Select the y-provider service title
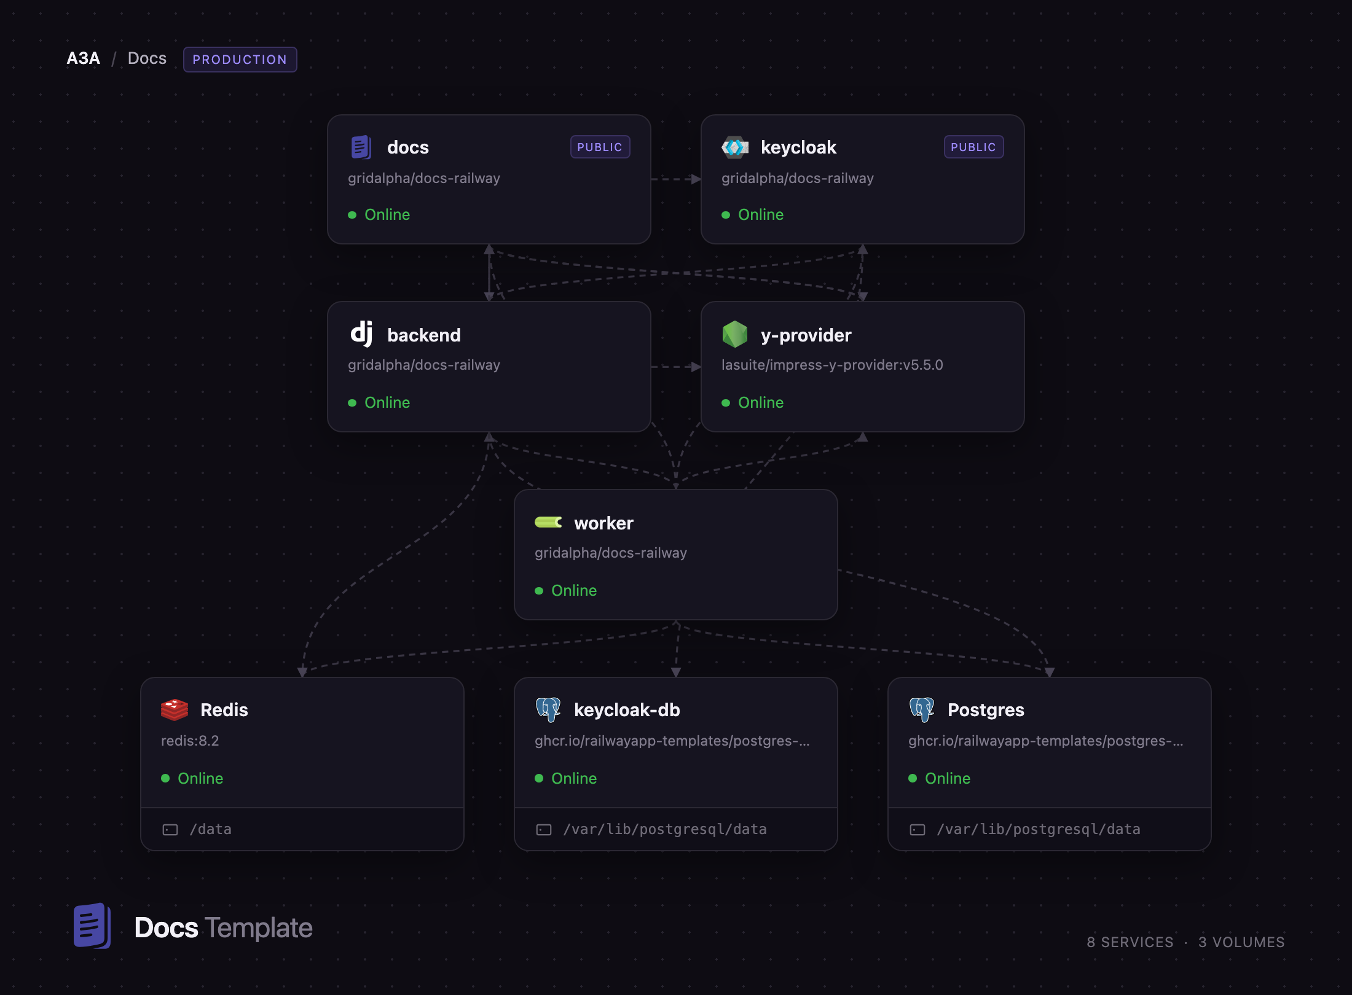1352x995 pixels. click(x=806, y=335)
